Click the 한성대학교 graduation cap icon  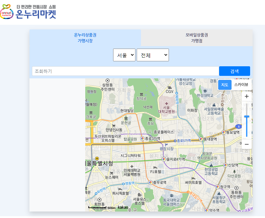click(205, 91)
